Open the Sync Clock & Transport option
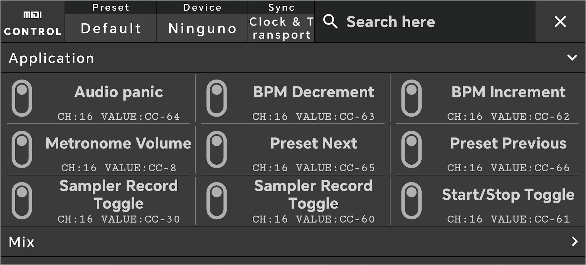 pos(281,28)
